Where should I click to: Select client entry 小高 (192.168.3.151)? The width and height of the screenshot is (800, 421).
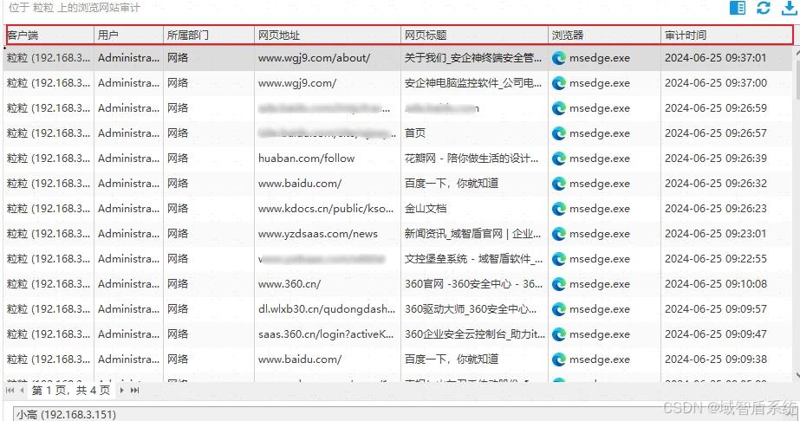click(x=66, y=414)
